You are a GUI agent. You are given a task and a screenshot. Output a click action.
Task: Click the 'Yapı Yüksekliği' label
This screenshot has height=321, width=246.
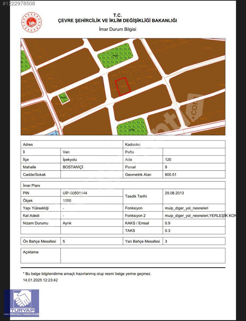(x=36, y=208)
